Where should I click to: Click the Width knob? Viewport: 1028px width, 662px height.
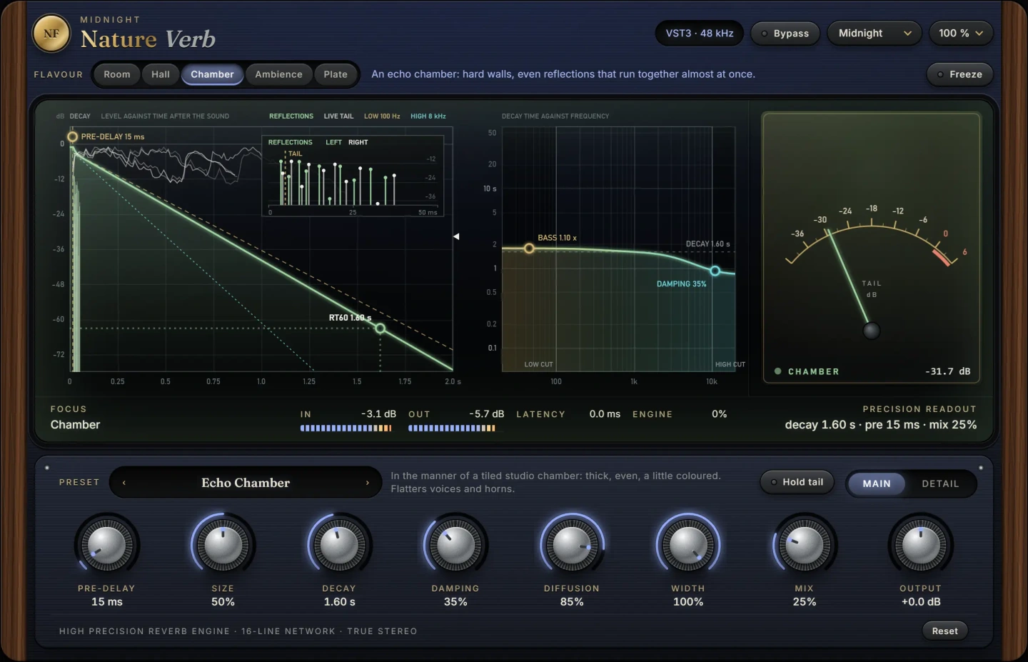[688, 546]
